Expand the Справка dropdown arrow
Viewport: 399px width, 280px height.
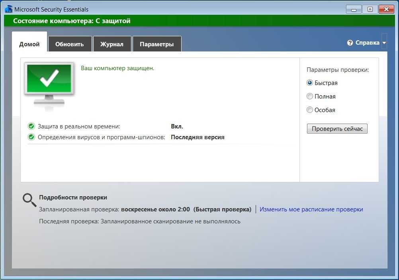click(384, 43)
